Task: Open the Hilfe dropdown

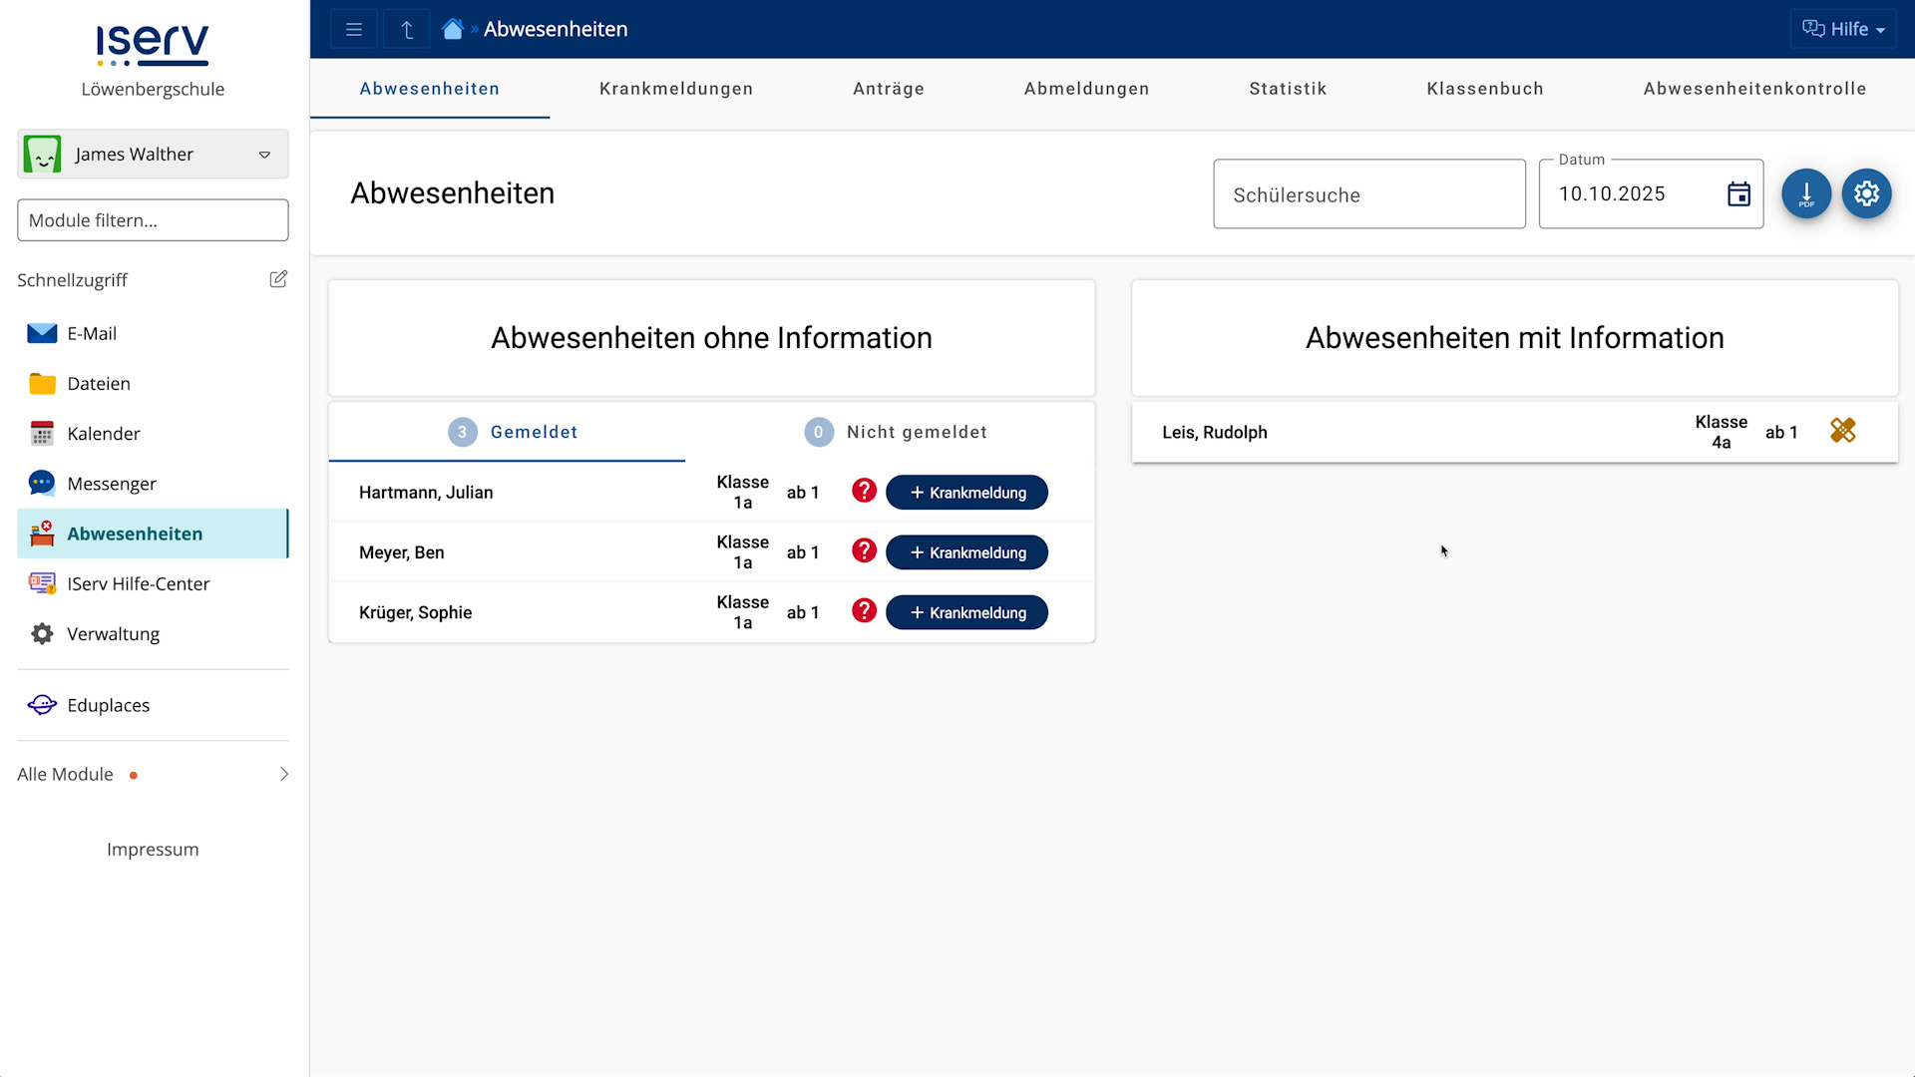Action: pyautogui.click(x=1844, y=28)
